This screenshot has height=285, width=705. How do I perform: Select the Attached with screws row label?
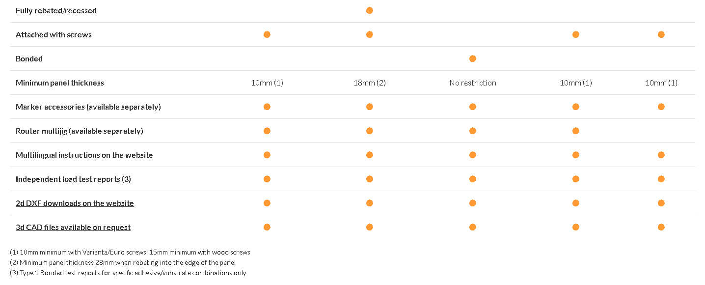(54, 35)
